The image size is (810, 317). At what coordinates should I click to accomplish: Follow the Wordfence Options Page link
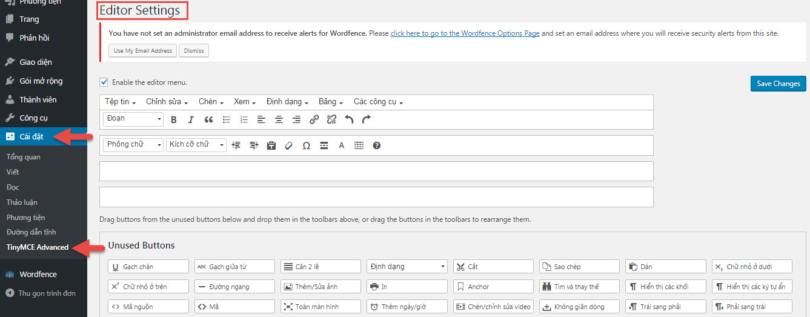[x=465, y=33]
